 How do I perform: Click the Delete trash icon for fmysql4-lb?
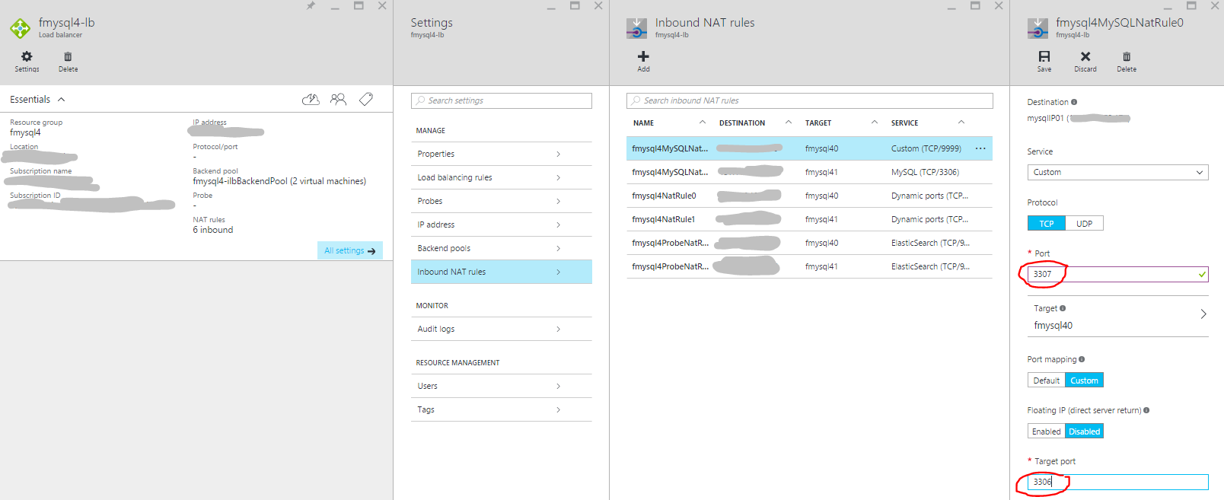coord(68,61)
